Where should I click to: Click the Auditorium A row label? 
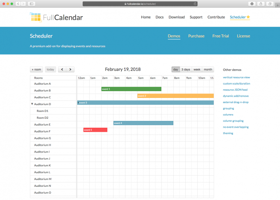(x=43, y=84)
